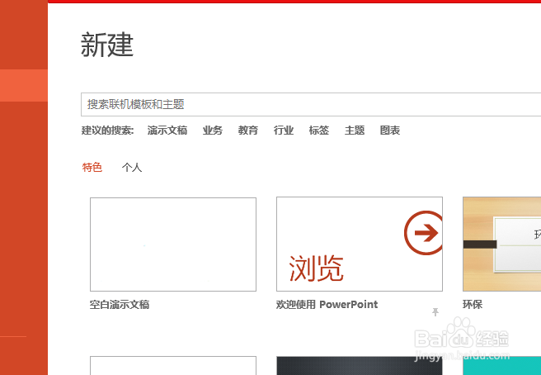Select suggested search 演示文稿

167,131
